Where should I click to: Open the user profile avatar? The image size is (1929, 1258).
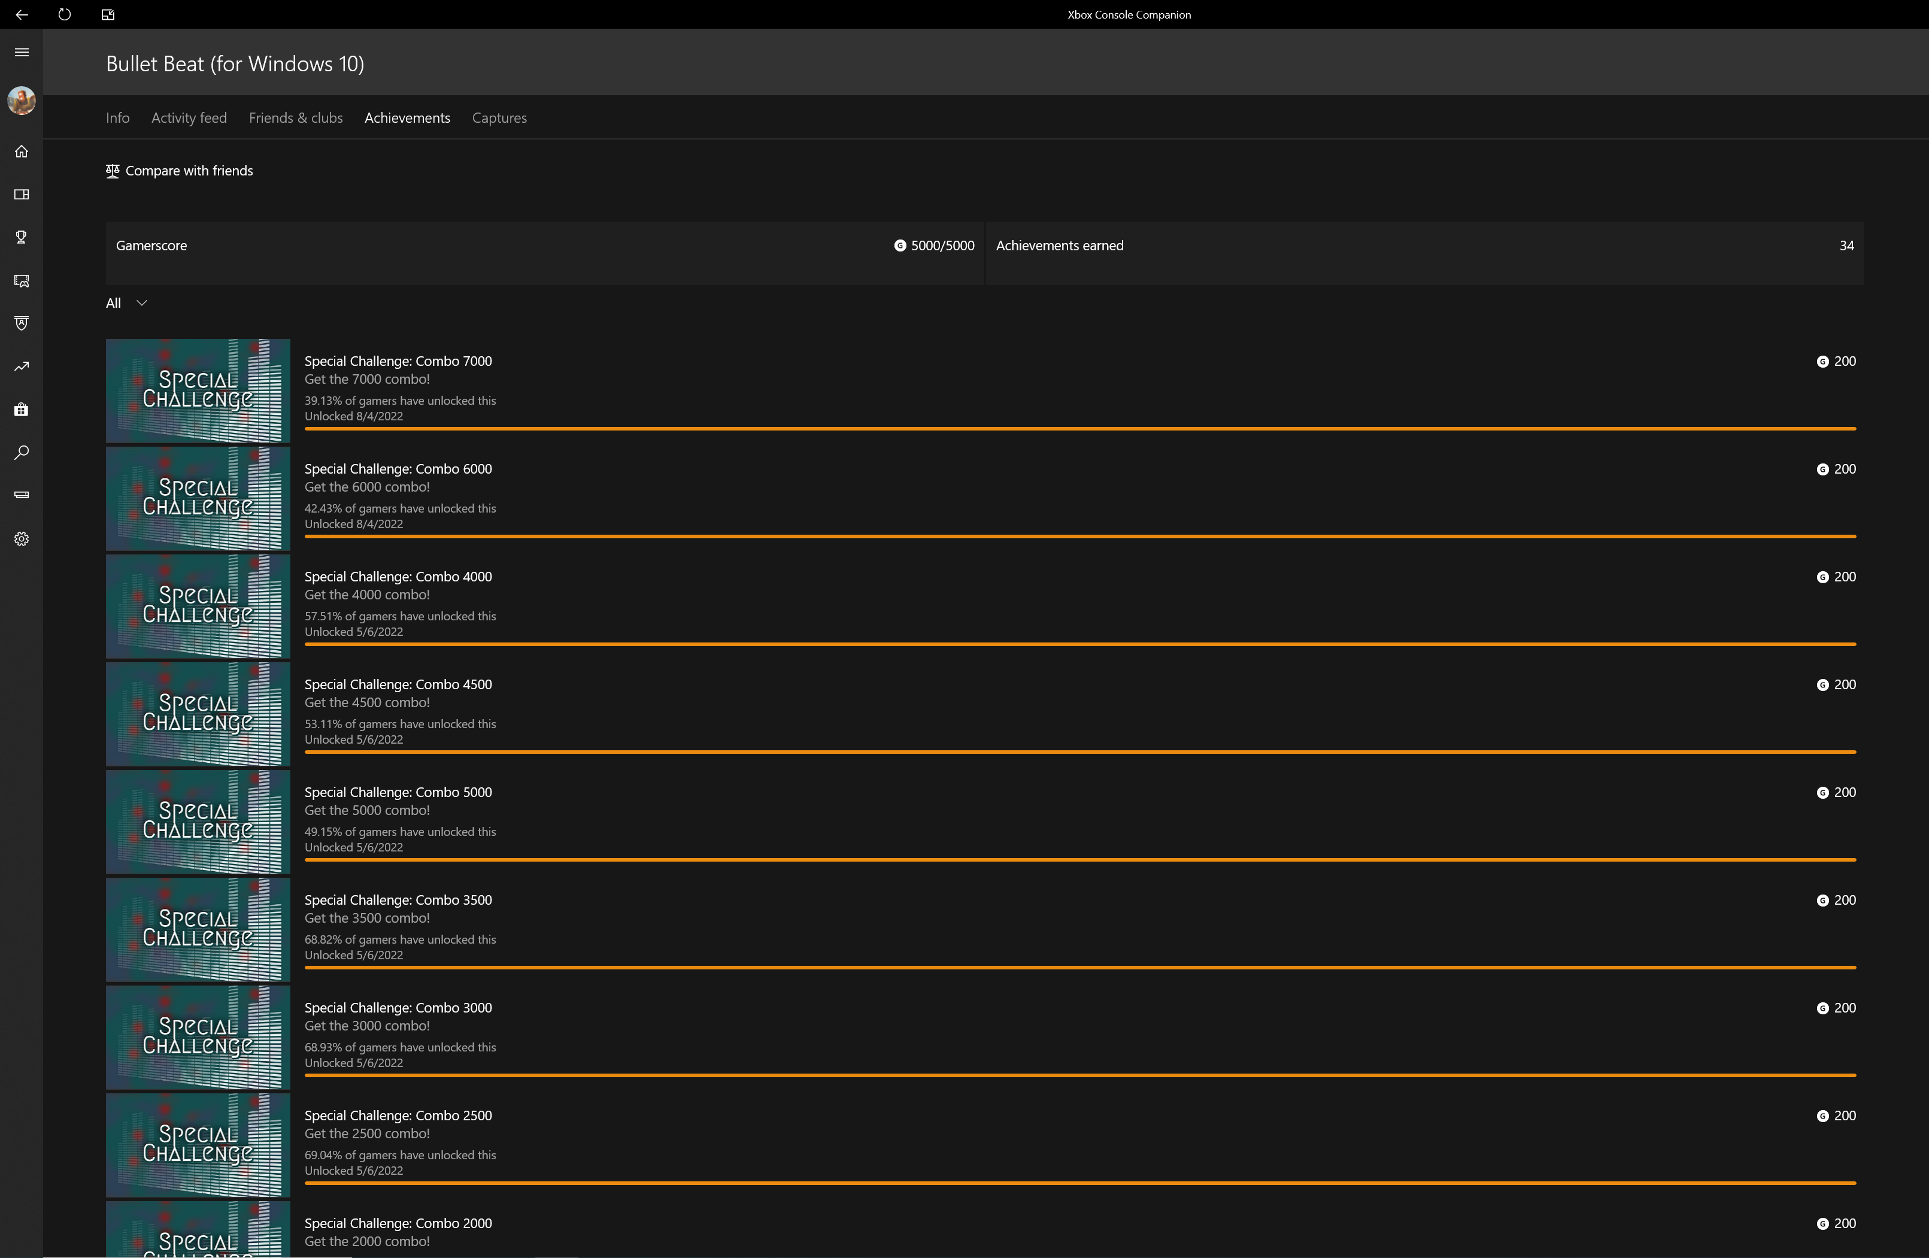22,101
